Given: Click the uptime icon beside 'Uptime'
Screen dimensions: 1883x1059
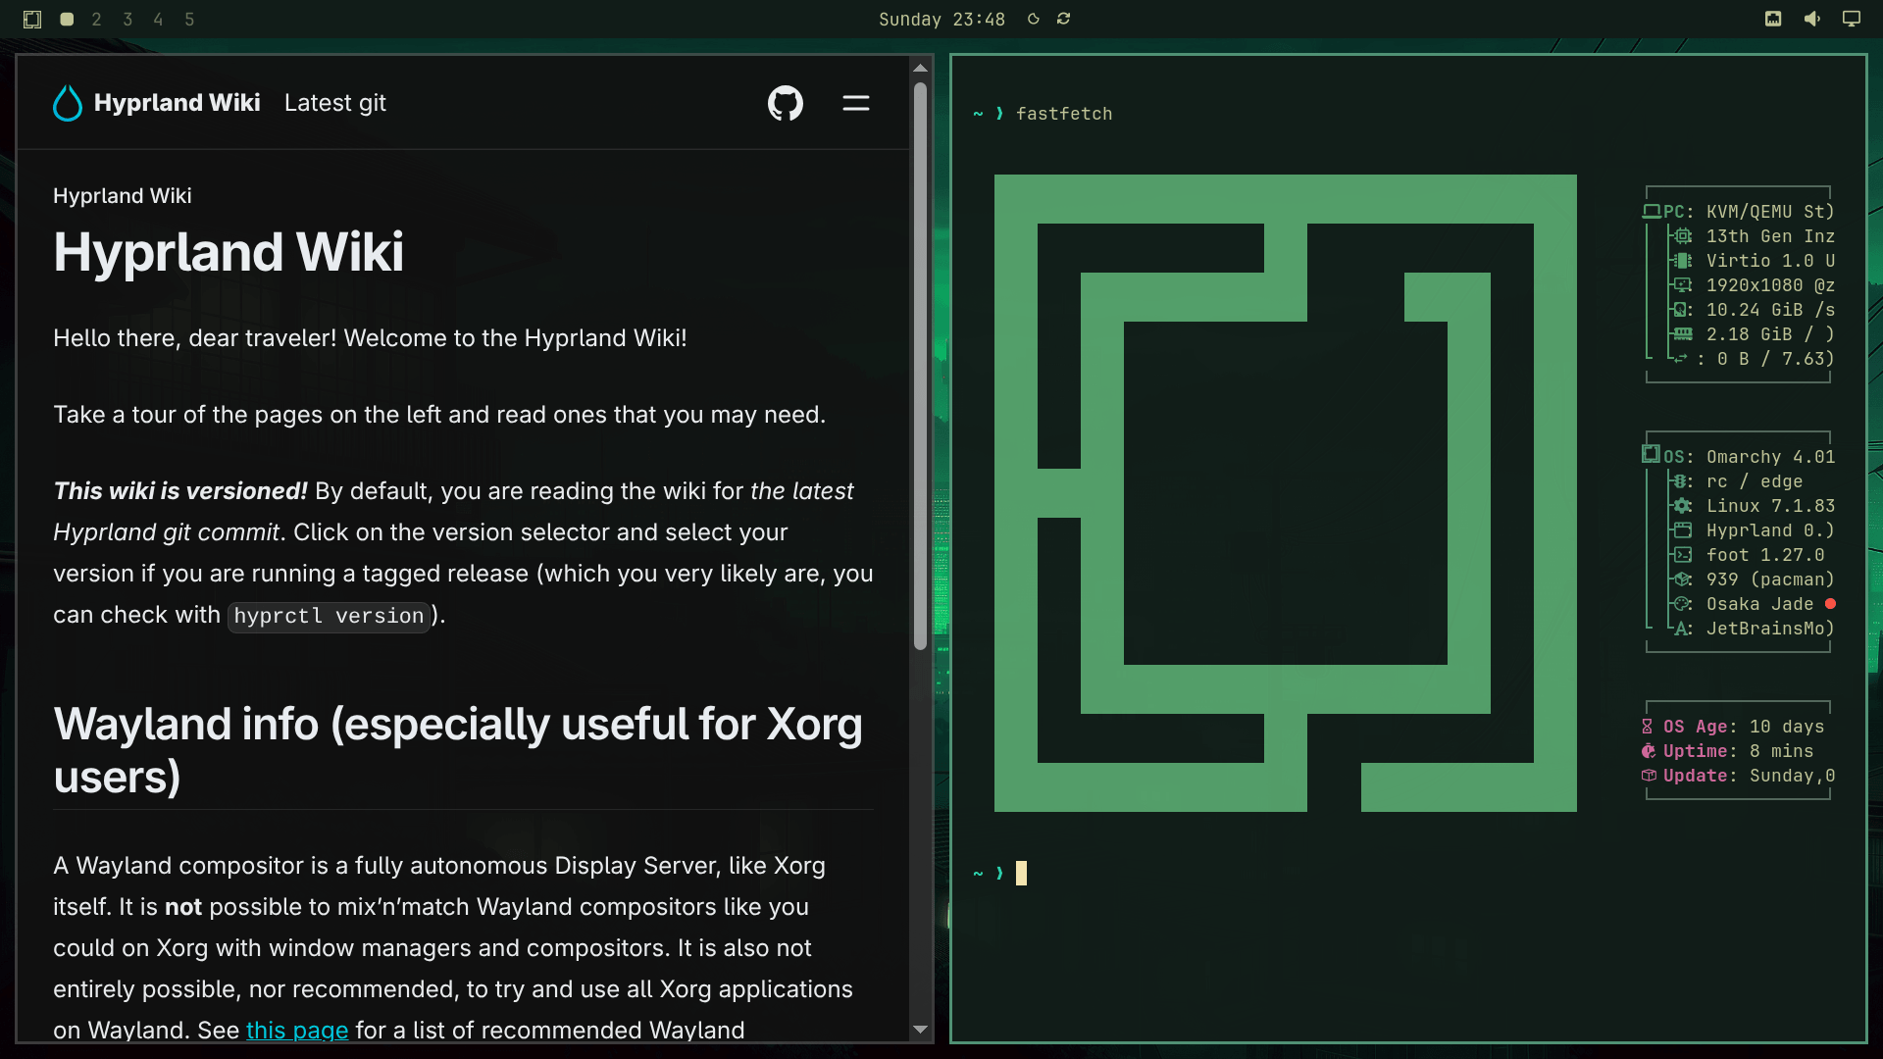Looking at the screenshot, I should (1649, 751).
